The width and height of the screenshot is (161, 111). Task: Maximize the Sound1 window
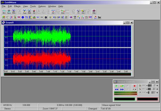128,22
